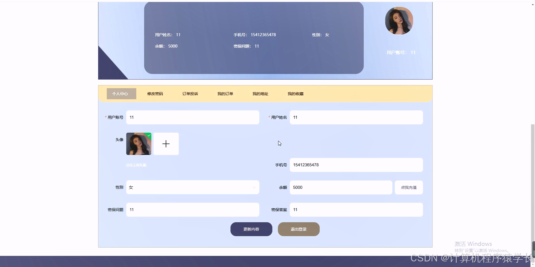Click the 手机号 phone number field
Screen dimensions: 535x267
point(356,165)
